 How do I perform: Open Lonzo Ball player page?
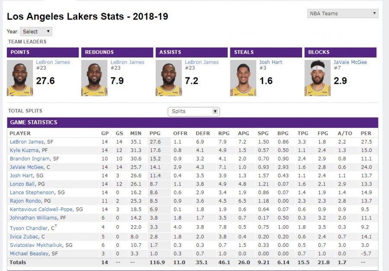pos(22,184)
